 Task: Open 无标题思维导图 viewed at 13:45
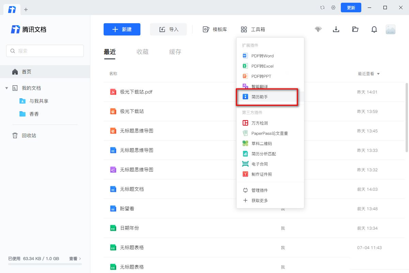coord(137,131)
